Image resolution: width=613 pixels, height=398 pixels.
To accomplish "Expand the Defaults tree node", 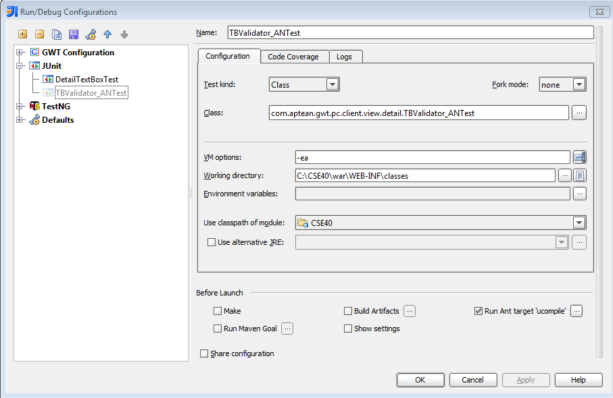I will point(19,120).
